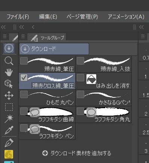
Task: Open the ツールグループ panel hamburger menu
Action: coord(23,37)
